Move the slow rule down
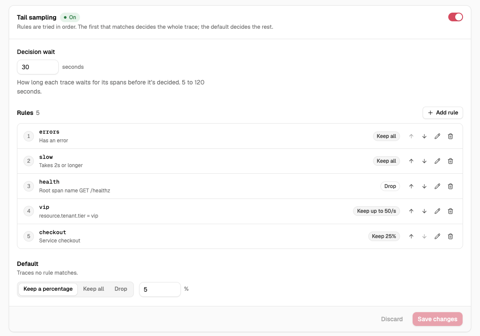Image resolution: width=480 pixels, height=336 pixels. [x=424, y=161]
